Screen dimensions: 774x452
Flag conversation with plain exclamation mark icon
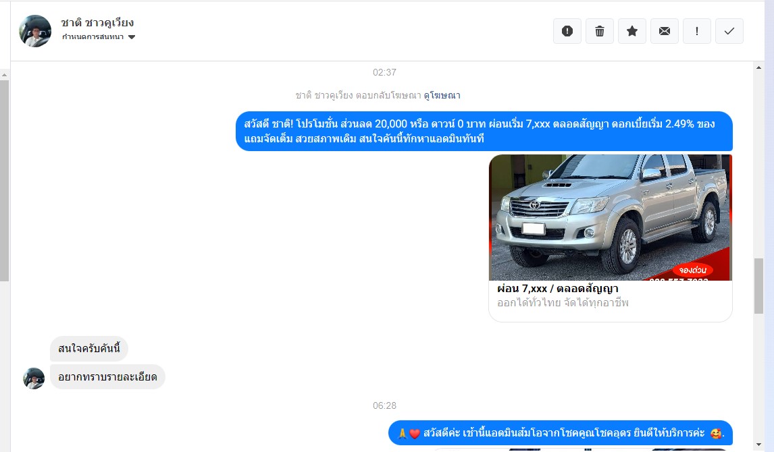pos(696,31)
